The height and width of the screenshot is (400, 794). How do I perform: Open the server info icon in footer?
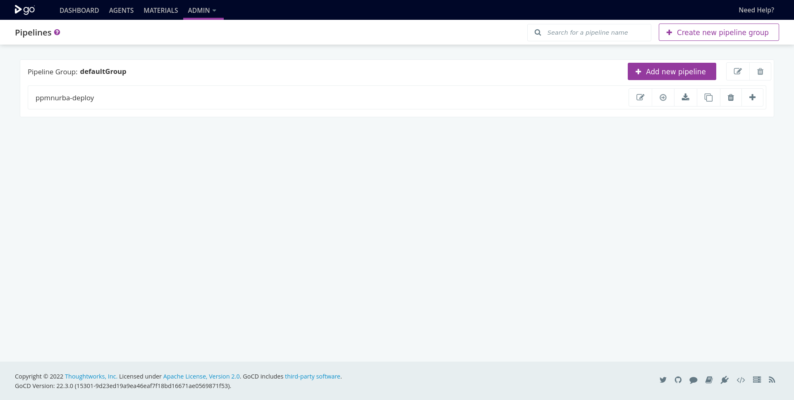(757, 380)
